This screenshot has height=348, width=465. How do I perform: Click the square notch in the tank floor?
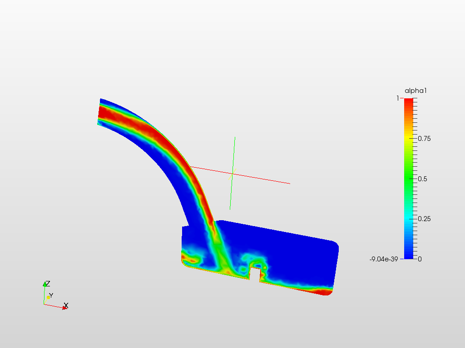pyautogui.click(x=255, y=274)
